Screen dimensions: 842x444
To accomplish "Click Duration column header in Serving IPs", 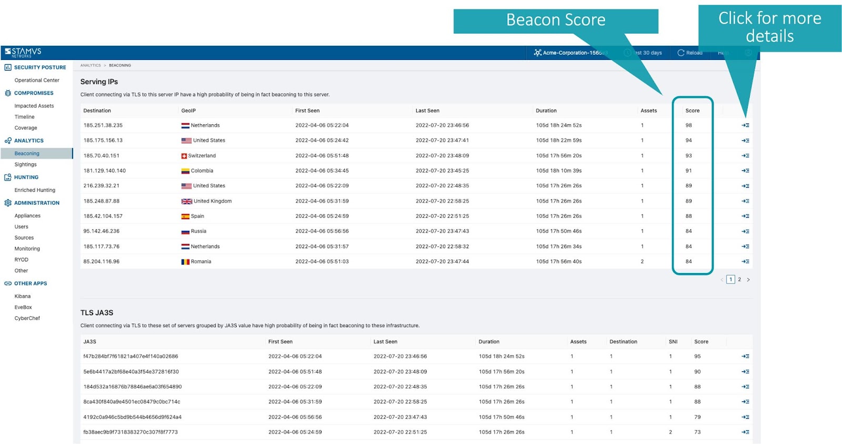I will click(546, 110).
